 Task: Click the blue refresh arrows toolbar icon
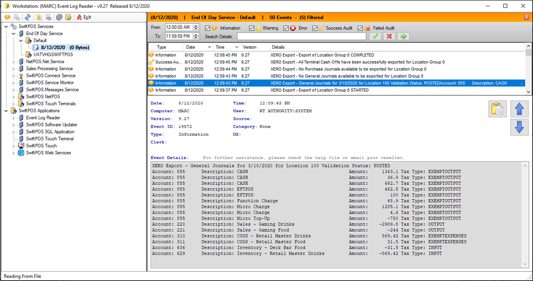(x=28, y=17)
